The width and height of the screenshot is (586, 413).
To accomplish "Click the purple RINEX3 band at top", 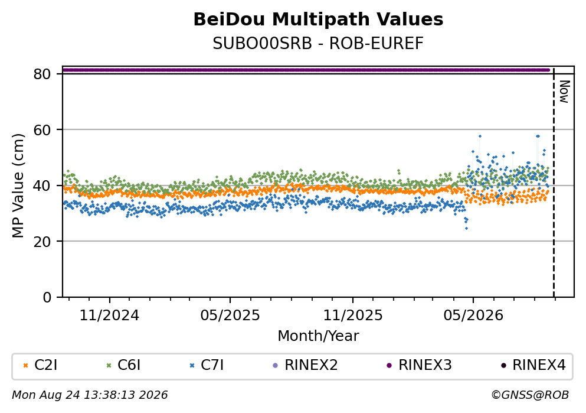I will click(x=306, y=70).
